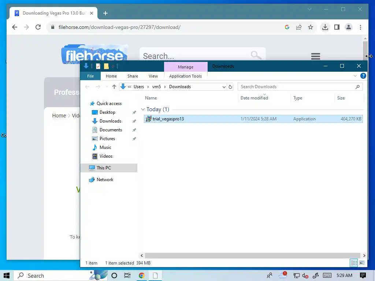This screenshot has height=281, width=375.
Task: Click the Manage contextual tab
Action: click(x=186, y=67)
